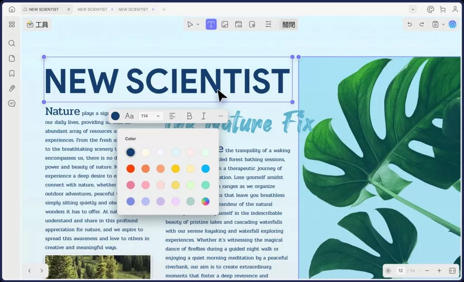The height and width of the screenshot is (282, 464).
Task: Open the font size 114 dropdown
Action: pos(150,116)
